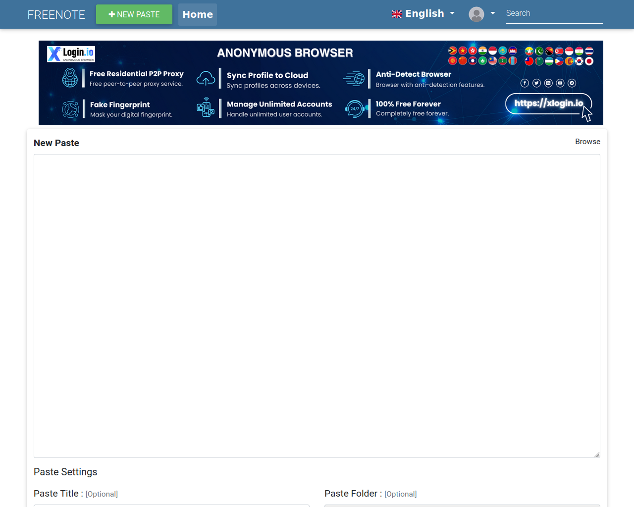Click the 'Sync Profile to Cloud' text

click(x=267, y=75)
